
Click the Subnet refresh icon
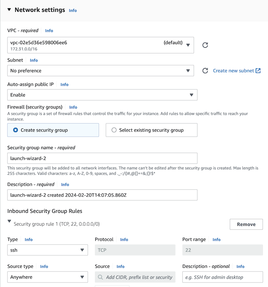point(205,71)
